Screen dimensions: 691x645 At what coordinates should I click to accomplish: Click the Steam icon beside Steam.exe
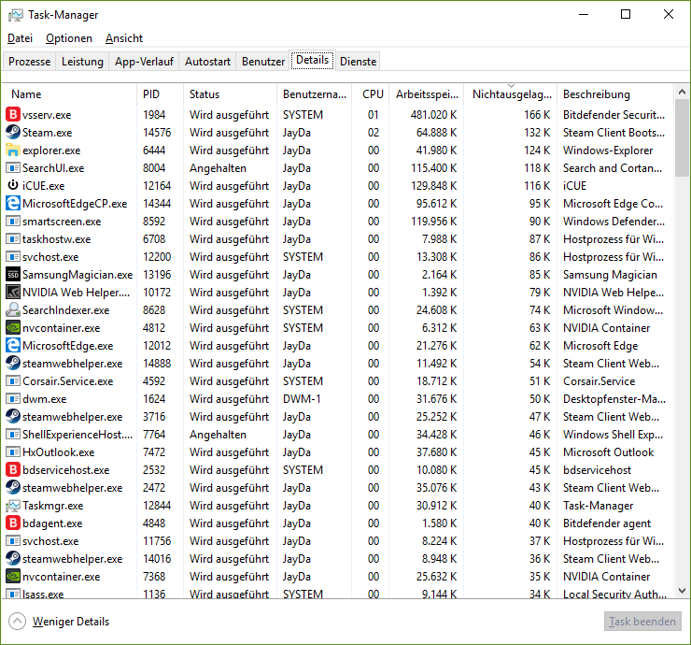(x=13, y=133)
